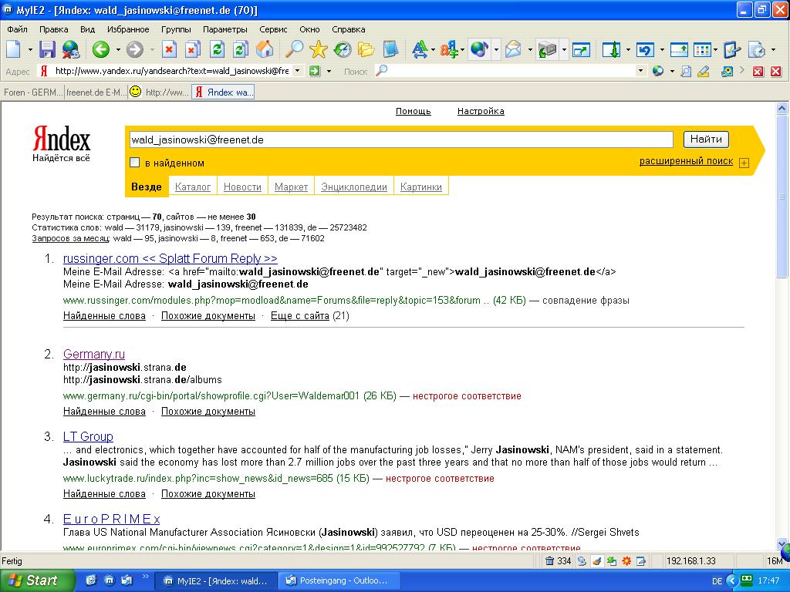Open the Сервис menu
The height and width of the screenshot is (592, 790).
coord(273,29)
